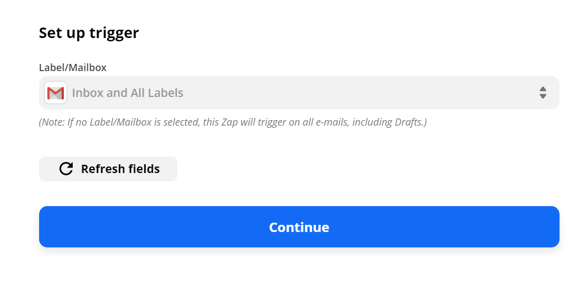Expand mailbox options via the double-arrow
Viewport: 570px width, 286px height.
pyautogui.click(x=542, y=93)
